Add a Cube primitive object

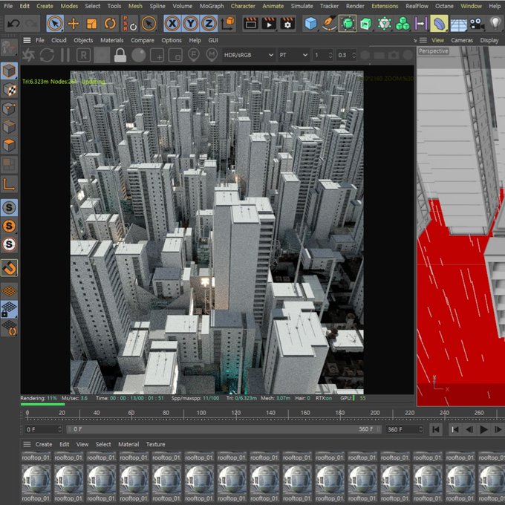click(x=310, y=24)
